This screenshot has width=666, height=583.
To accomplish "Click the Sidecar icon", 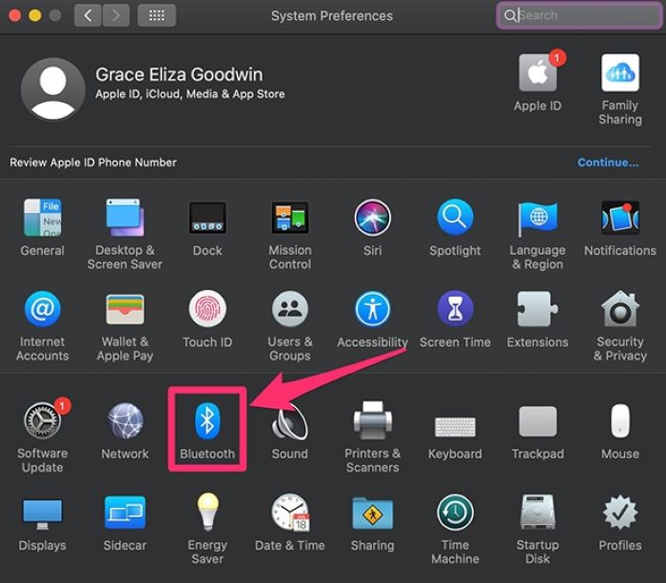I will (x=125, y=514).
